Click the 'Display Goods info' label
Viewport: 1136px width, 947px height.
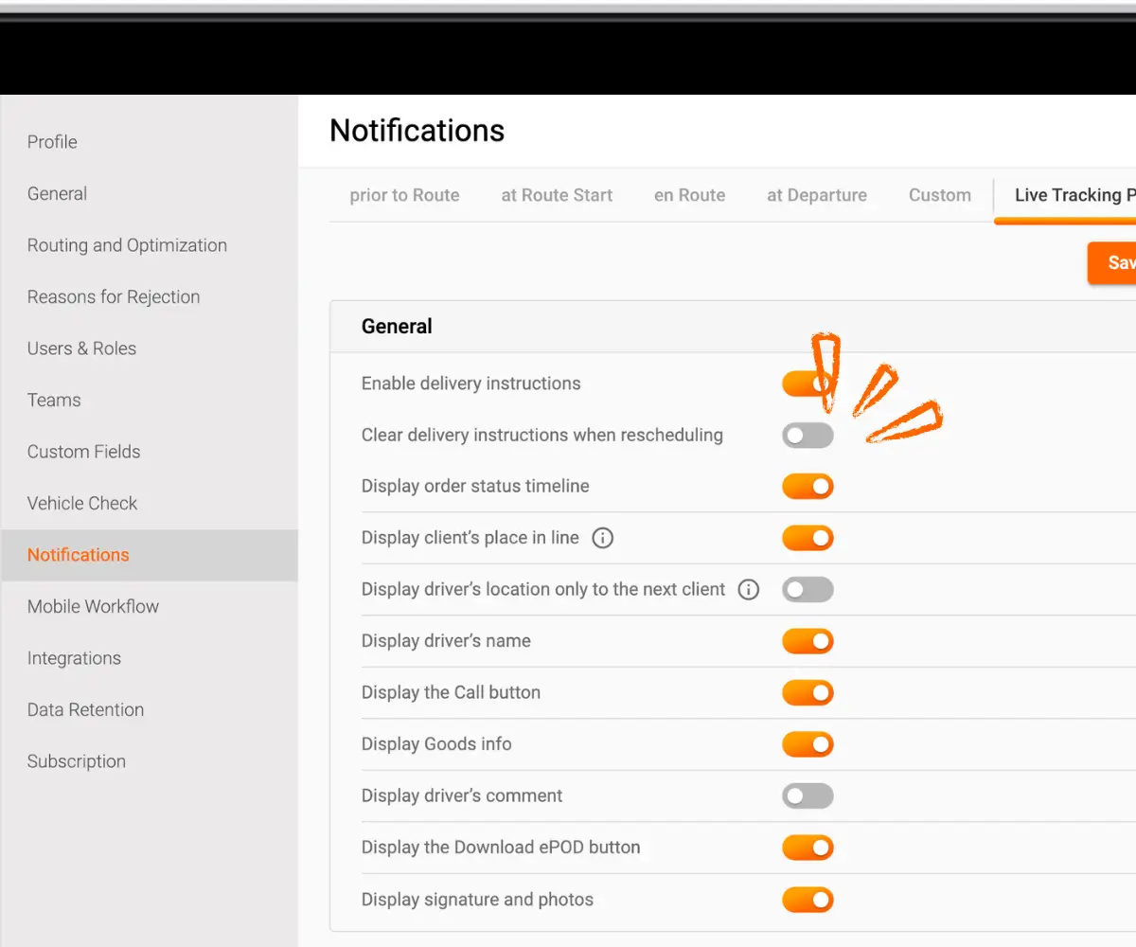point(436,744)
